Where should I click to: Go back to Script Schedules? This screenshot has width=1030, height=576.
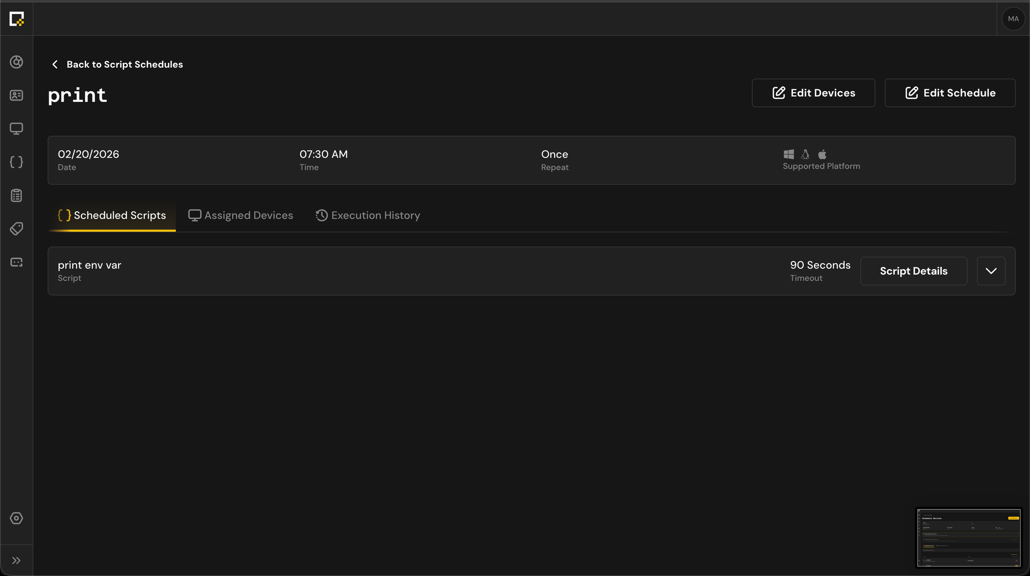pos(125,64)
